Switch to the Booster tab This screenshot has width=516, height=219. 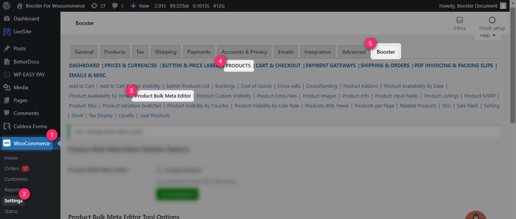386,52
